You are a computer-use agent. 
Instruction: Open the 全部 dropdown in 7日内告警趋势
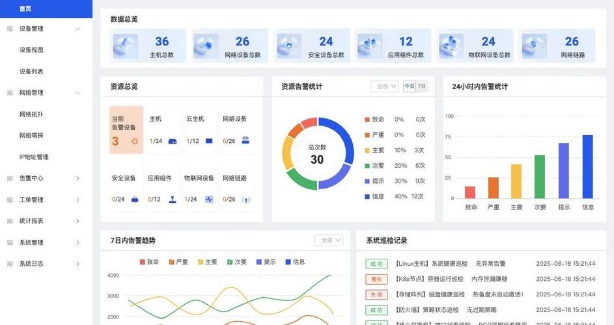point(329,240)
